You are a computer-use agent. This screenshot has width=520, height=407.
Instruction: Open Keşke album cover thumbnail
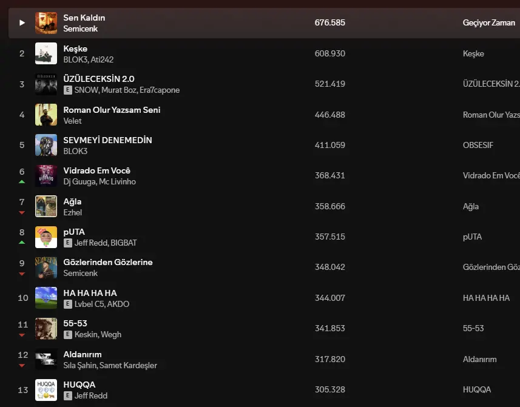click(46, 53)
